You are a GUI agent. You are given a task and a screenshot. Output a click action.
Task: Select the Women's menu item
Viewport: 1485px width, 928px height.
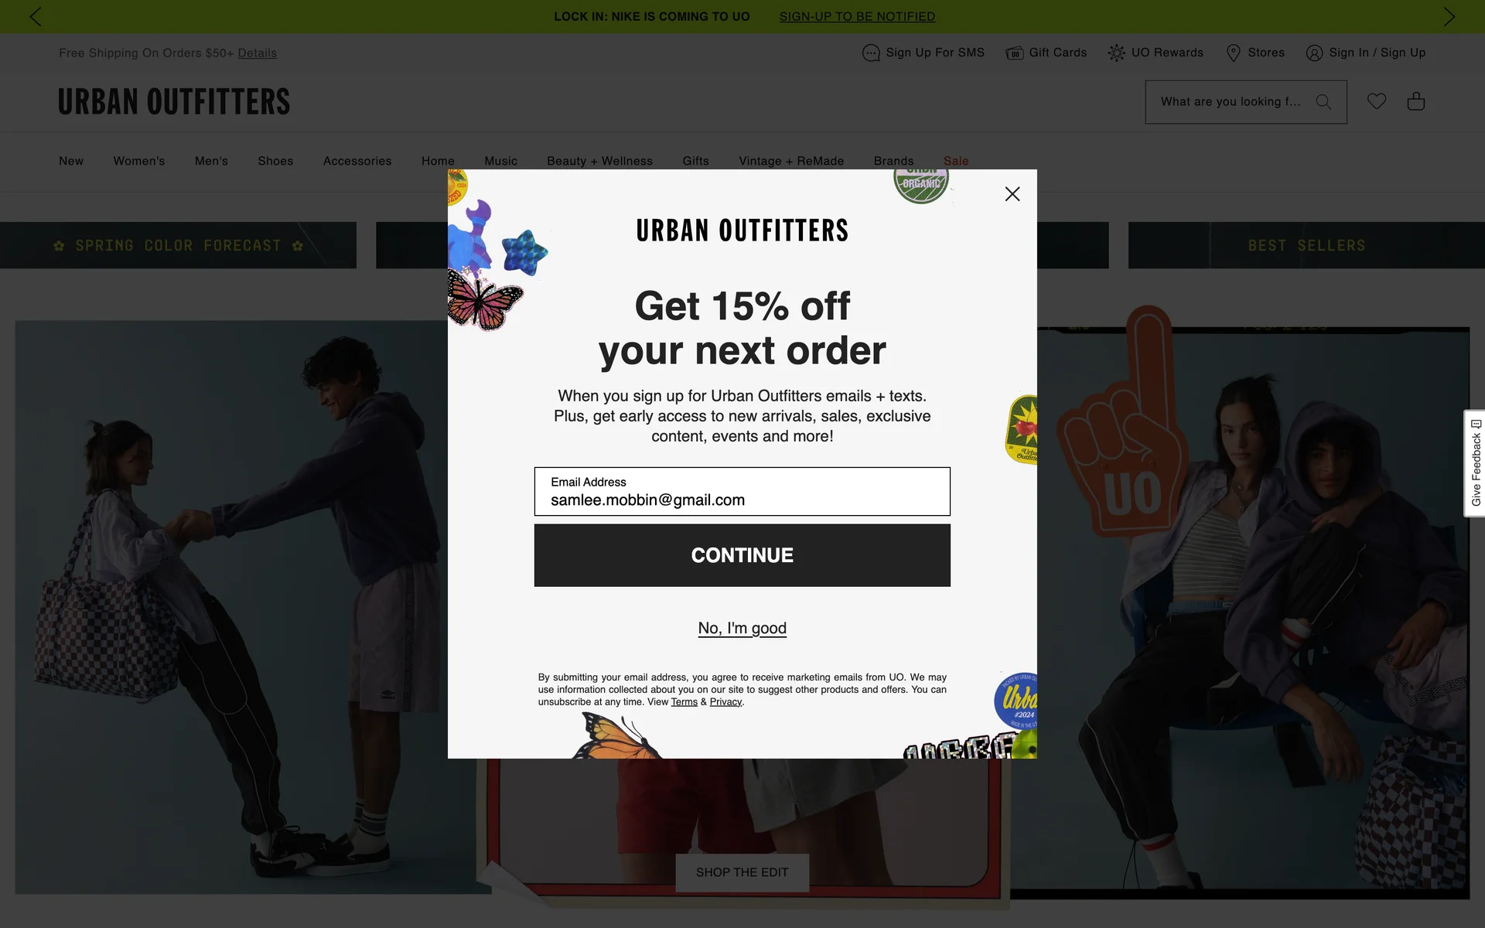139,161
